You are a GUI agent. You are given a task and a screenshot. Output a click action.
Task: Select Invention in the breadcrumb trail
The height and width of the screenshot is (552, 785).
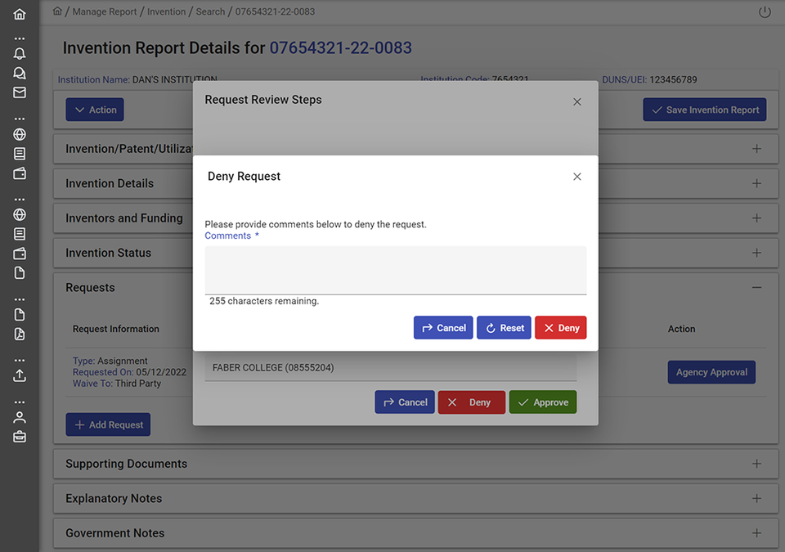(166, 11)
